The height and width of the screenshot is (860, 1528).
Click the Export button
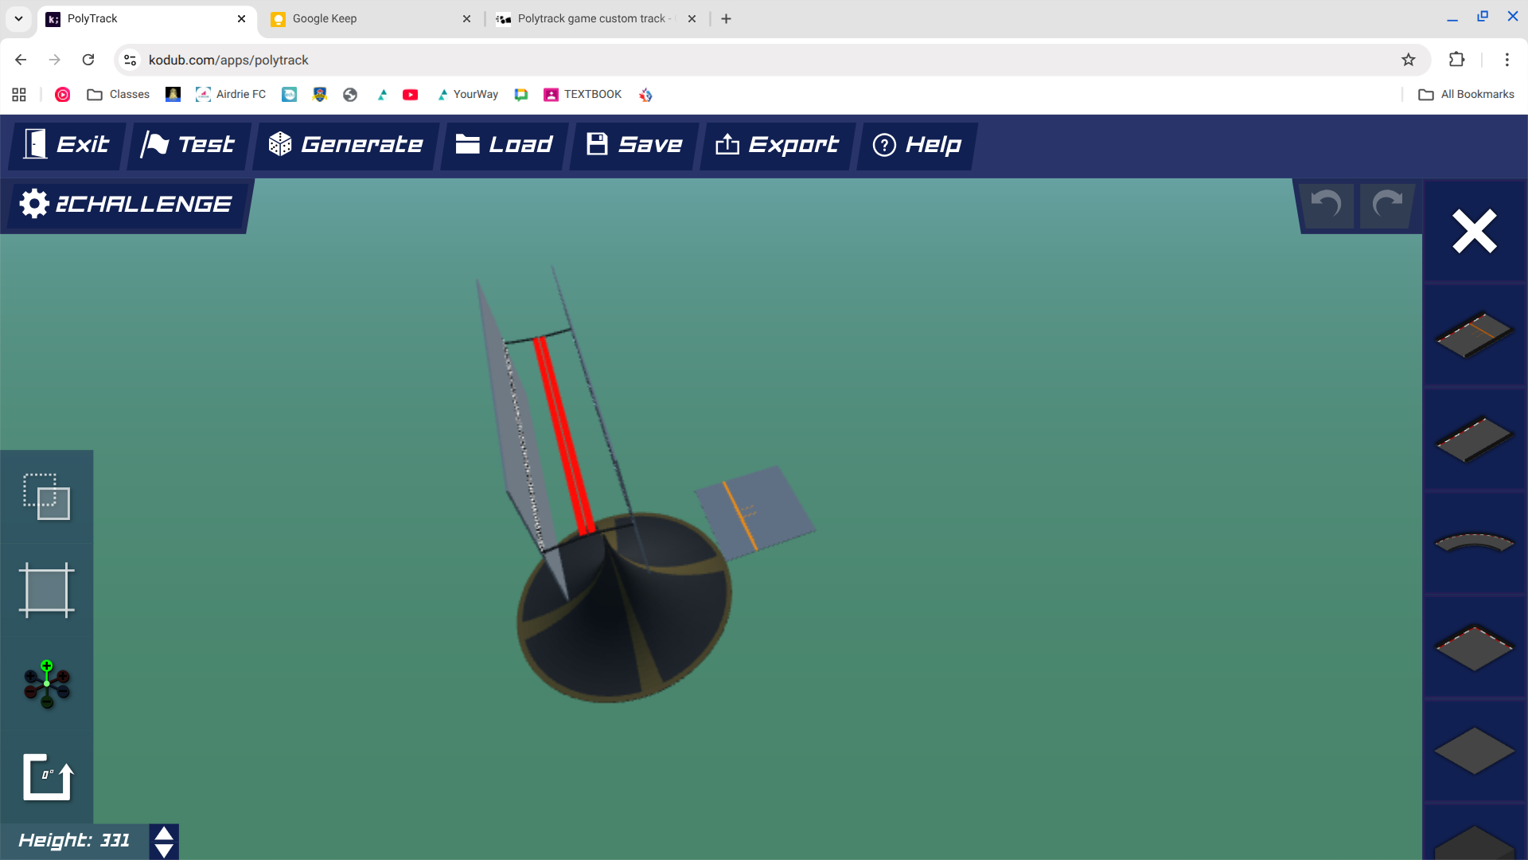(x=777, y=144)
